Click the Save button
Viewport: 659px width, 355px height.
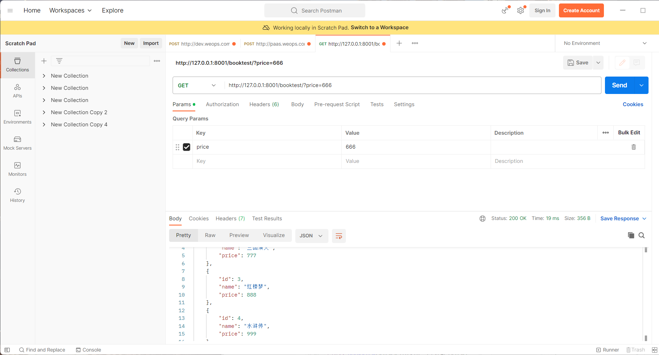click(578, 63)
